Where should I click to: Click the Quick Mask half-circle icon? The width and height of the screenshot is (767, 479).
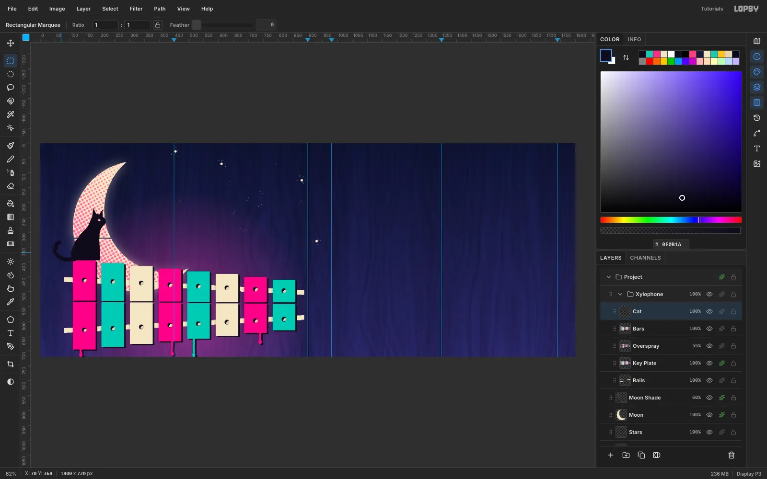pyautogui.click(x=11, y=382)
